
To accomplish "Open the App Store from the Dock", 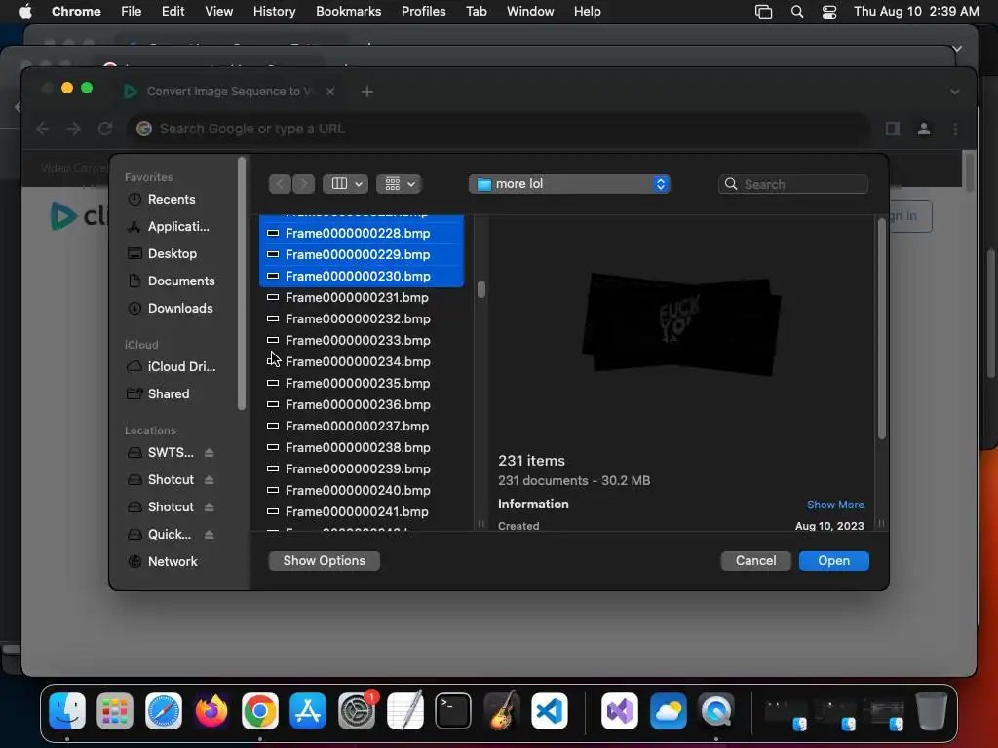I will [x=308, y=710].
